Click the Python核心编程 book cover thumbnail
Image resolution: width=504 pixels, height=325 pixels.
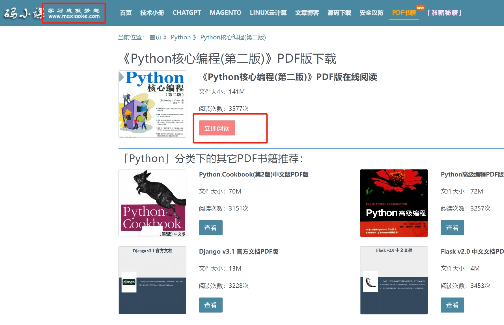coord(152,104)
